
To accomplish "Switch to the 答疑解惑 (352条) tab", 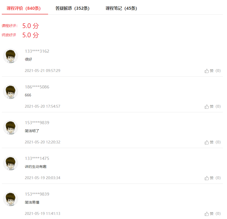I will click(72, 8).
